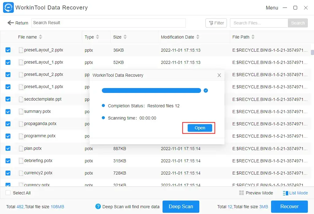Click the file icon of propaganda.potx
The image size is (314, 214).
point(21,124)
